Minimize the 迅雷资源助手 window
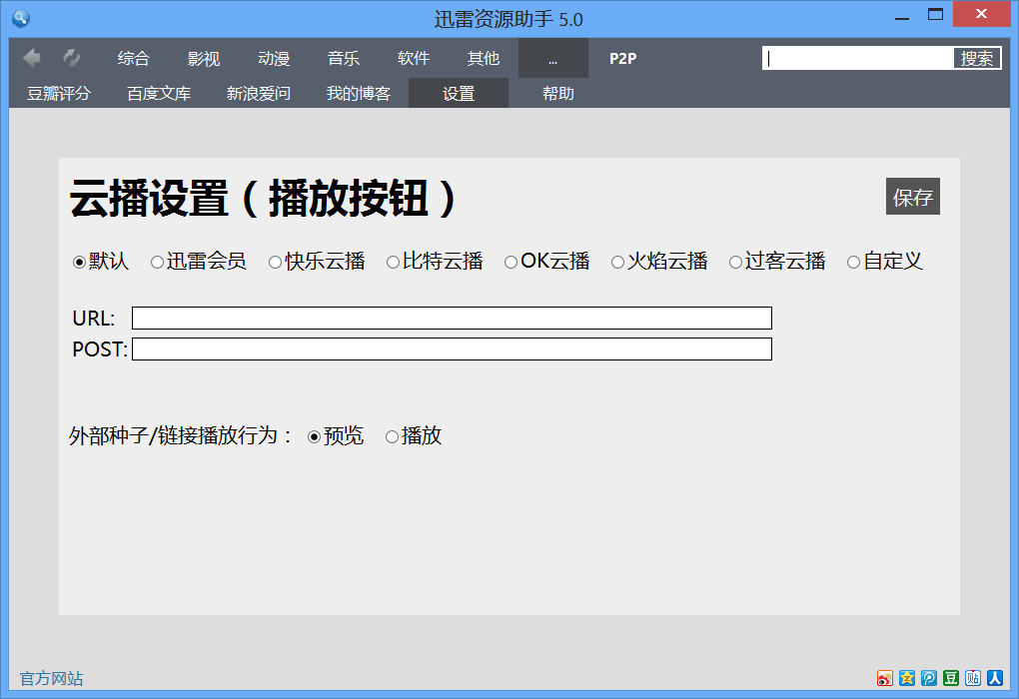The image size is (1019, 699). click(902, 16)
